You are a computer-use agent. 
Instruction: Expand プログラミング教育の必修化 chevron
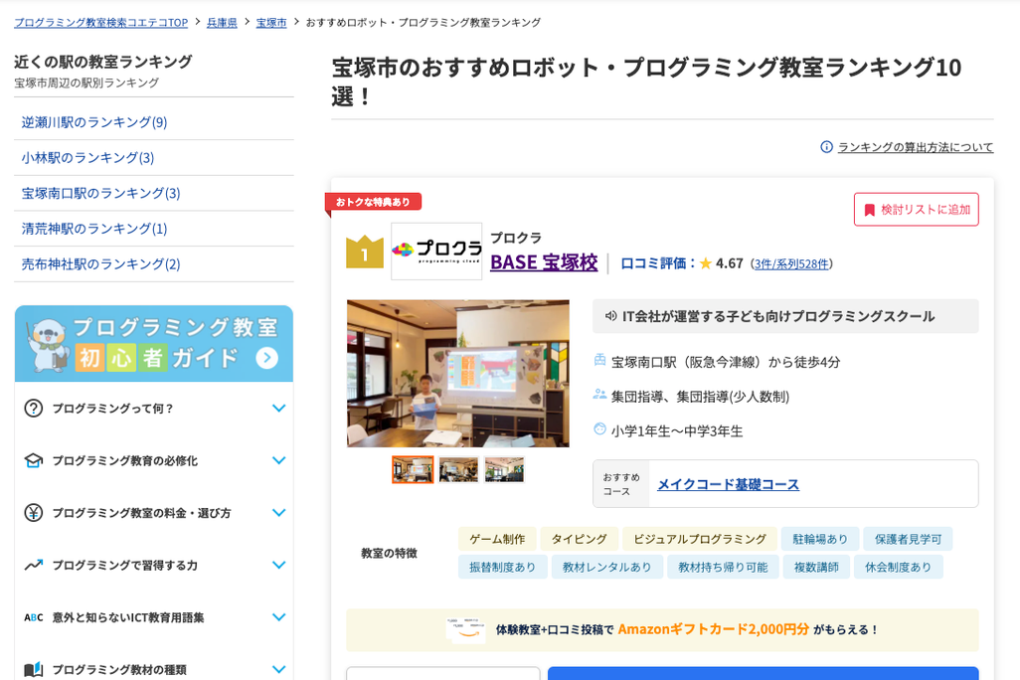click(279, 460)
